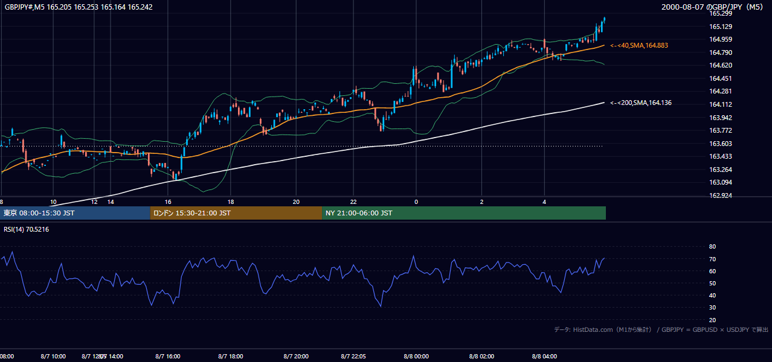
Task: Click the bottom time label '8/7 16:00'
Action: [x=167, y=356]
